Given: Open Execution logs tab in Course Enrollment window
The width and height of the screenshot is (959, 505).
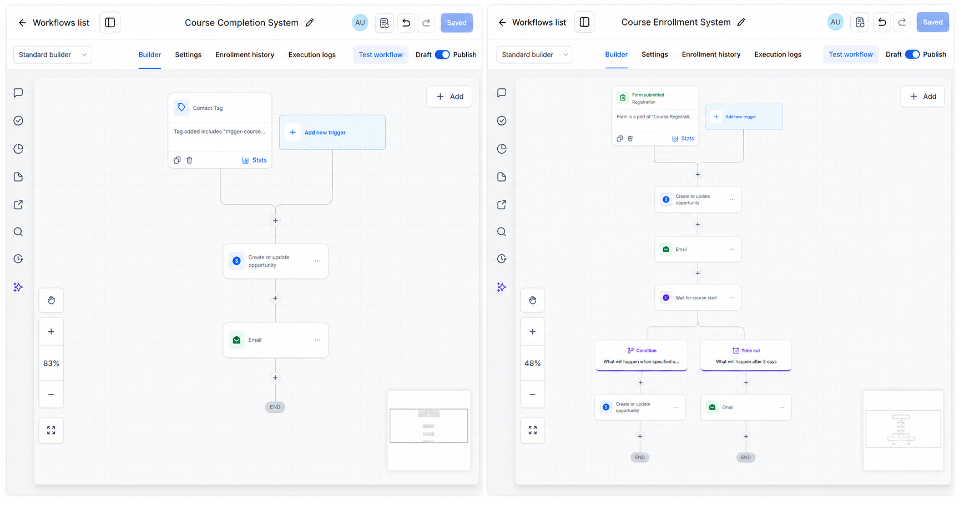Looking at the screenshot, I should point(778,54).
